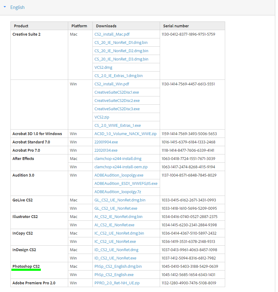Download ADBEAudition_ESD1_WWEFGJIS.exe

click(x=126, y=183)
